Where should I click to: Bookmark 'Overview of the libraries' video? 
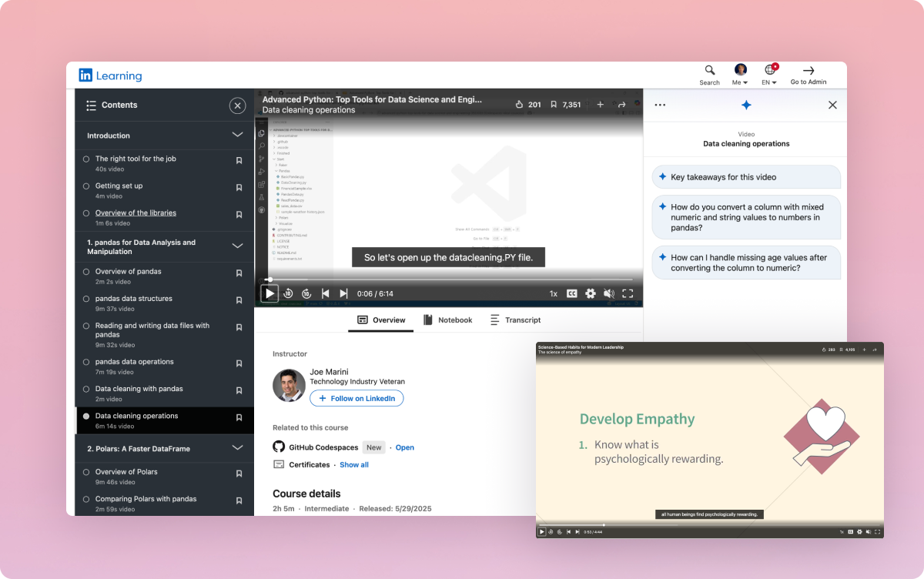[239, 215]
